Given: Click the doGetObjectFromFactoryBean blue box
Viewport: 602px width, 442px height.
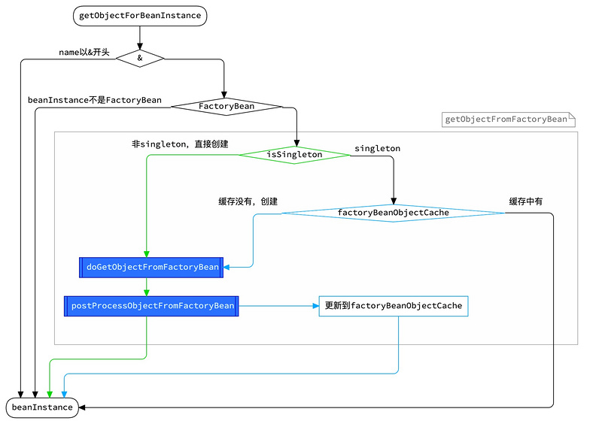Looking at the screenshot, I should [x=150, y=267].
